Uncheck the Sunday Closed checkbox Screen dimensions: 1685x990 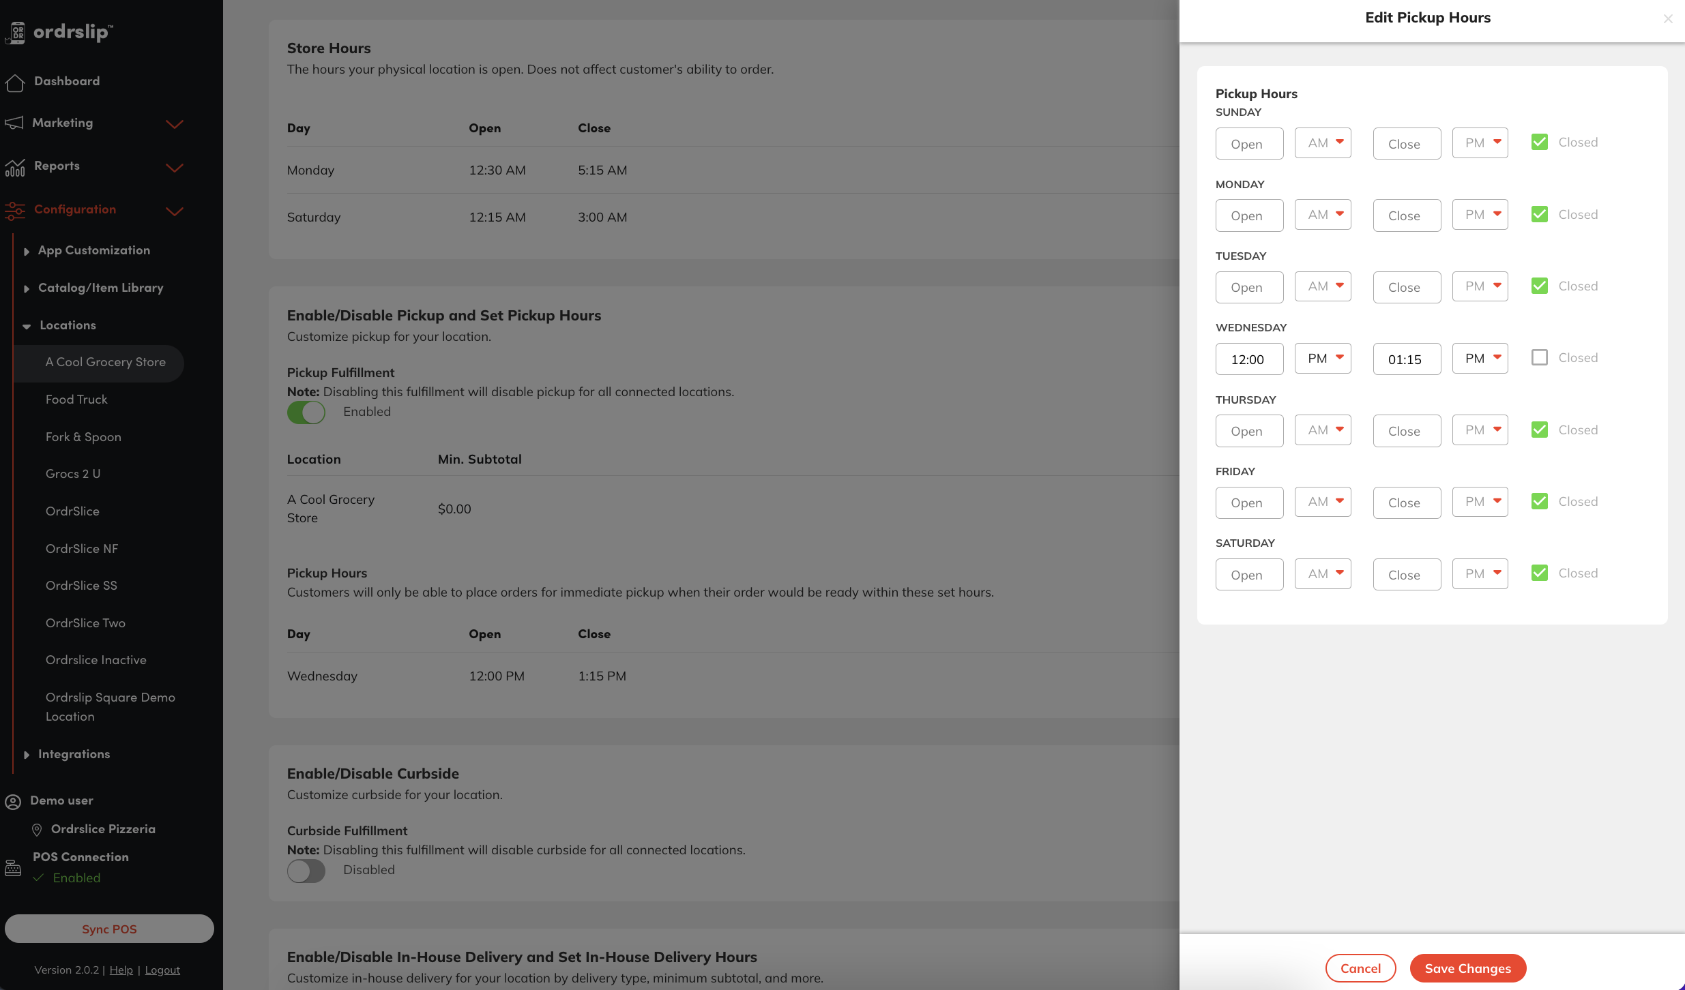[1539, 142]
